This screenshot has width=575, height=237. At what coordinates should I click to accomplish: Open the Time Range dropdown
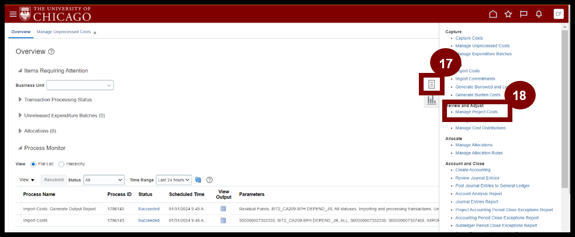click(x=174, y=180)
